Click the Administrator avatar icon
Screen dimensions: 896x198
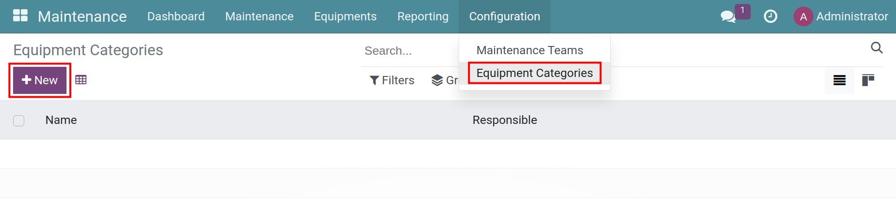click(x=803, y=16)
